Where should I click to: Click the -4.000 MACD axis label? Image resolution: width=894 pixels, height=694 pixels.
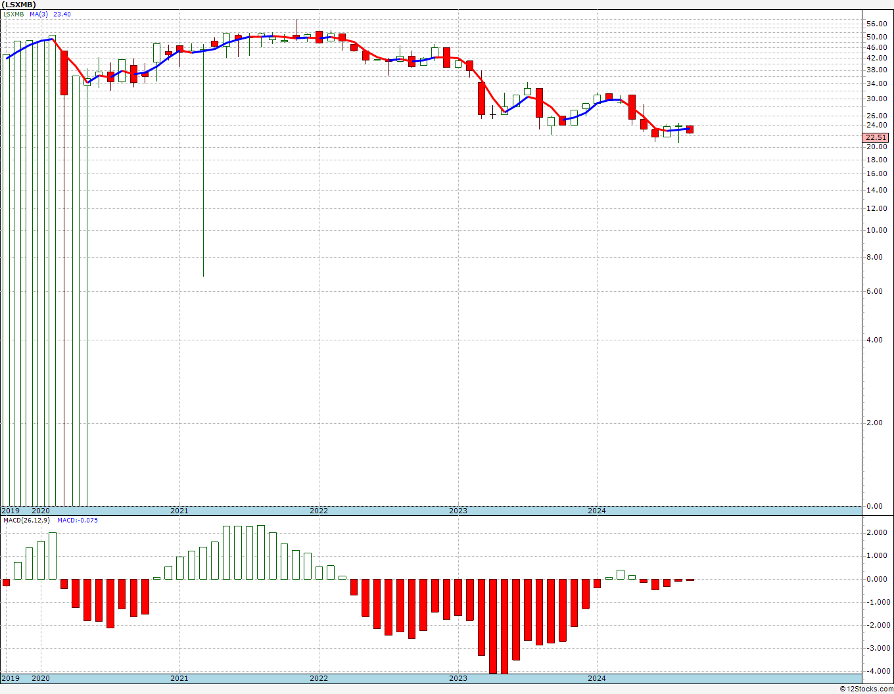pyautogui.click(x=878, y=671)
